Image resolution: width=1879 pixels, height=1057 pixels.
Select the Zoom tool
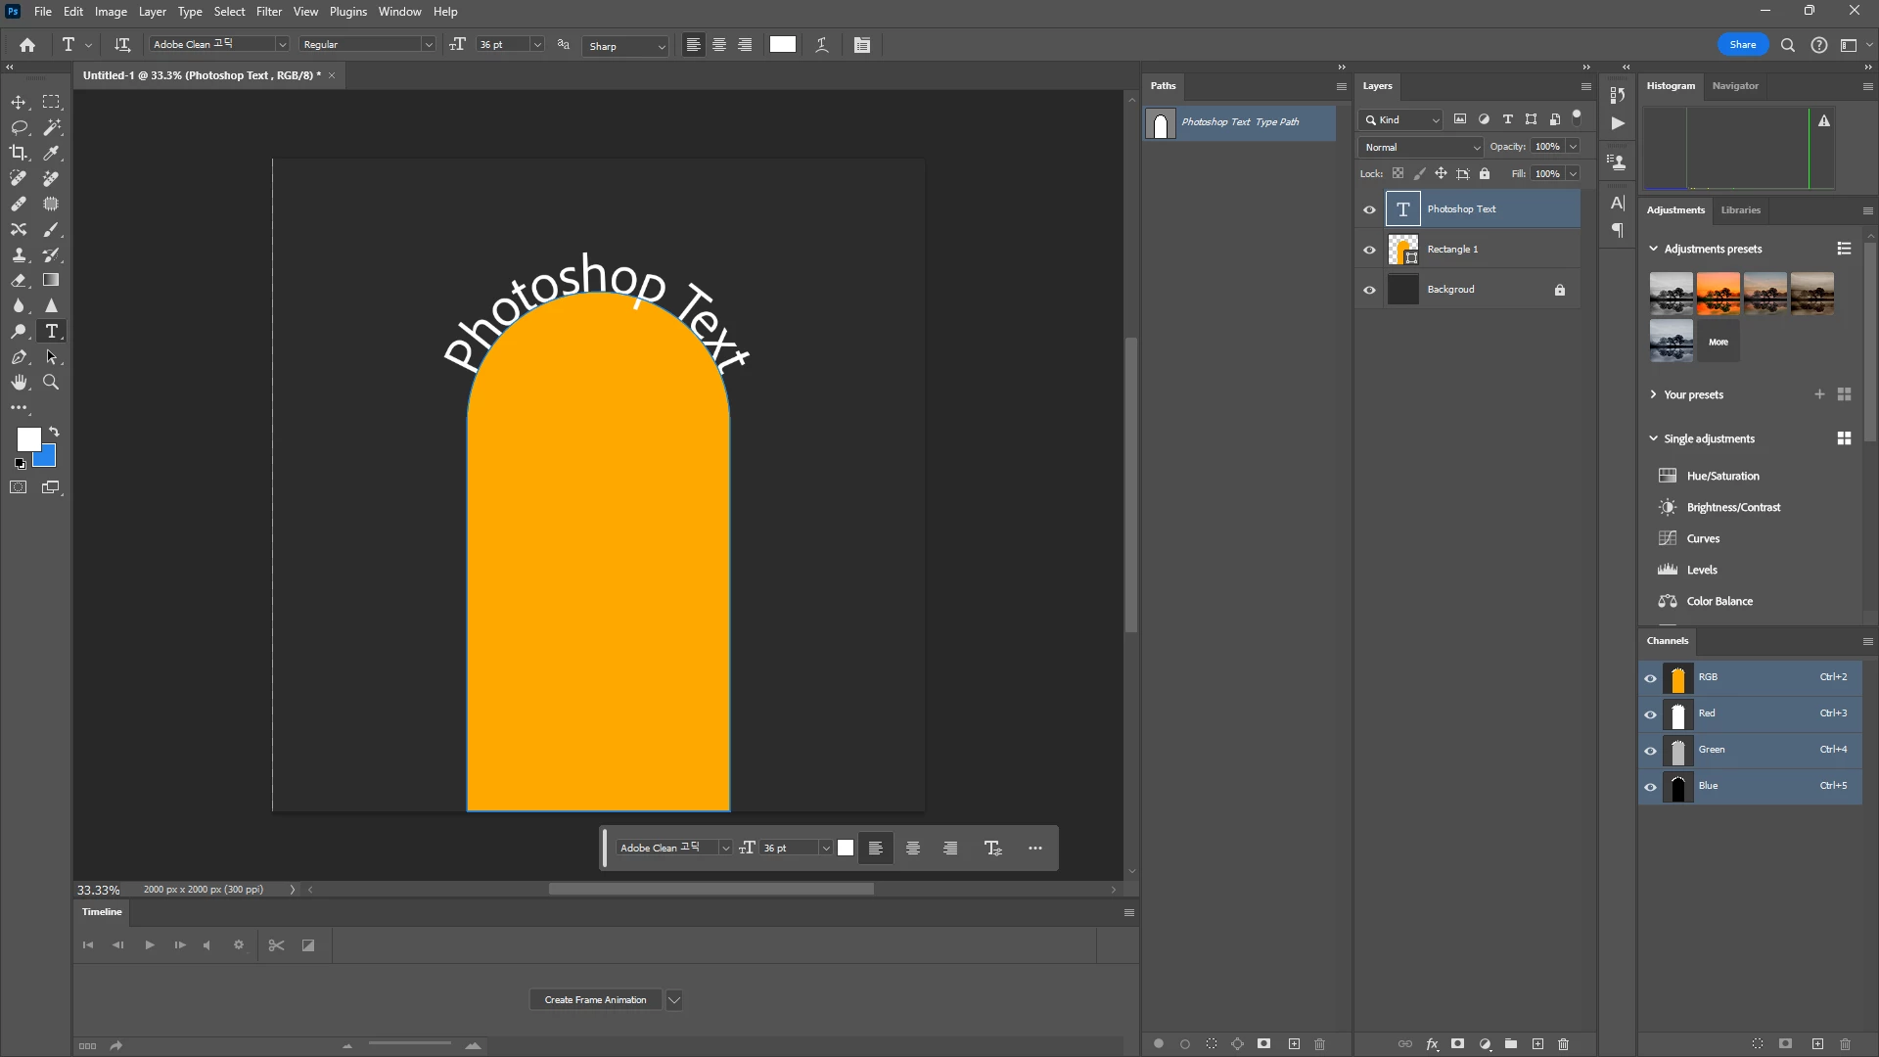click(x=51, y=383)
